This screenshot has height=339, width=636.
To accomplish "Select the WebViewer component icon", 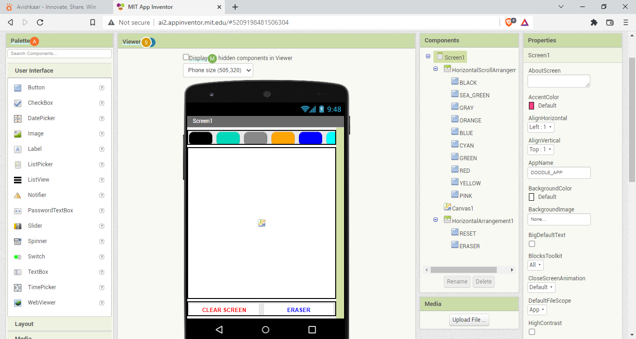I will tap(17, 302).
